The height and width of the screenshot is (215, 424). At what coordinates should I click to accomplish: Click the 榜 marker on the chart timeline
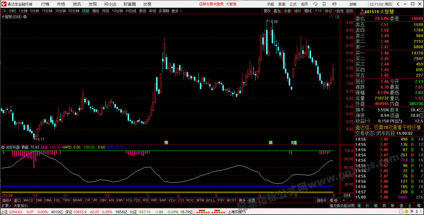(x=166, y=143)
